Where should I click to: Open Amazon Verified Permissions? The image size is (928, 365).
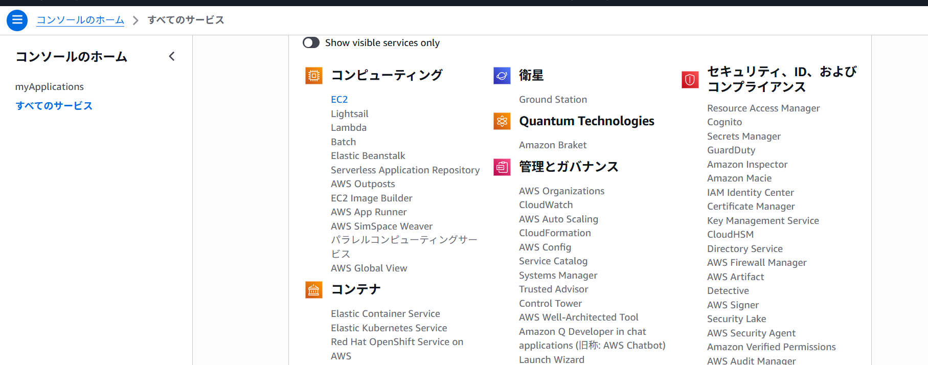pos(772,347)
